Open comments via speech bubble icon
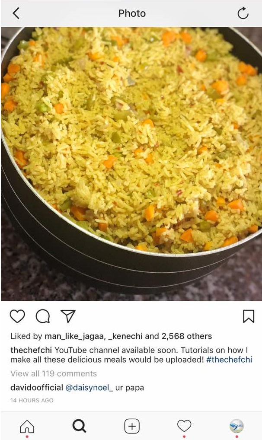Screen dimensions: 262x440 coord(43,316)
